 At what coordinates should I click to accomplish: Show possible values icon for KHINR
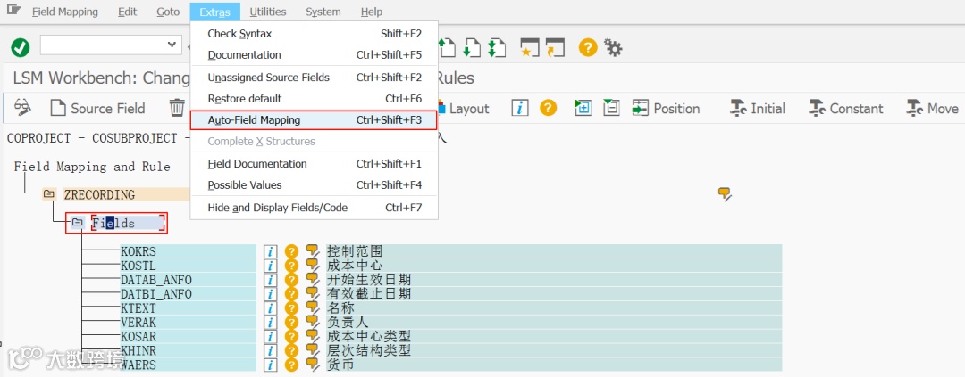tap(291, 350)
